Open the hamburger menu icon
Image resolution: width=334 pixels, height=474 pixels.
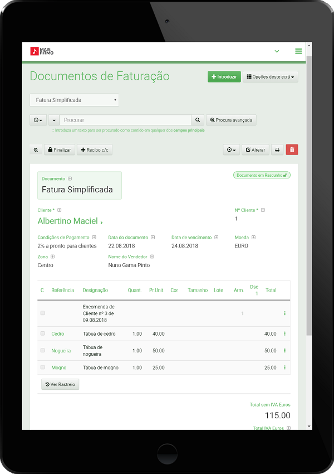[x=298, y=51]
